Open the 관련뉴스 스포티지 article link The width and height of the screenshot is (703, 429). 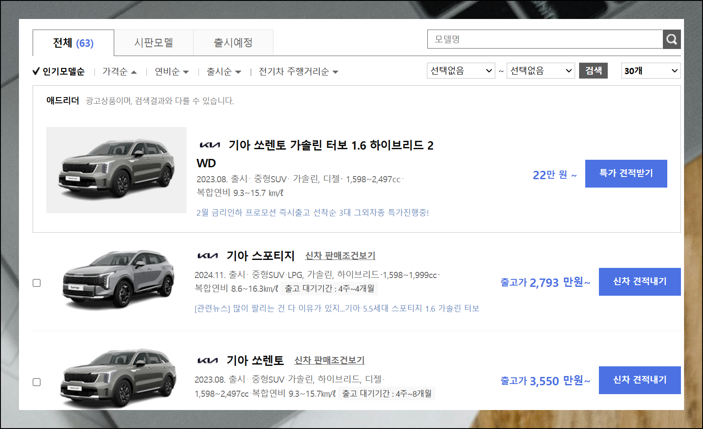pyautogui.click(x=337, y=309)
